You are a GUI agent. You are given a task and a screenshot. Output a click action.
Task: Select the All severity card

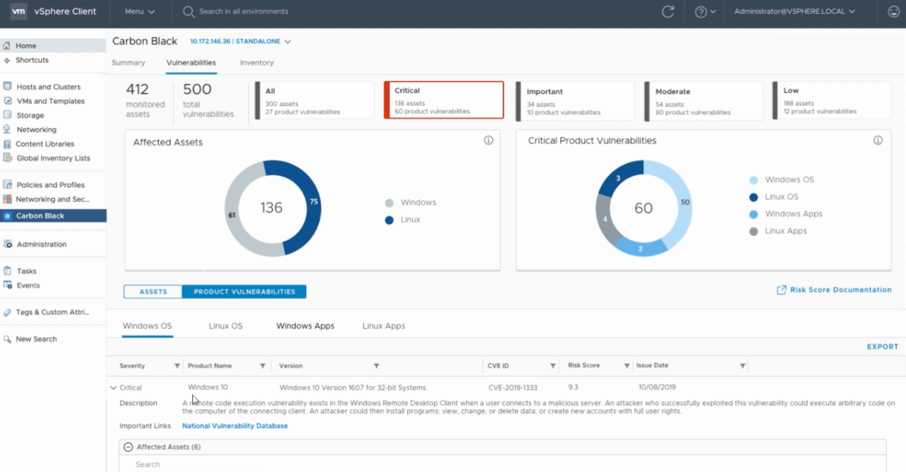[315, 100]
